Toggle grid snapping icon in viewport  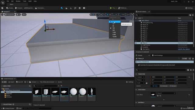pyautogui.click(x=108, y=15)
